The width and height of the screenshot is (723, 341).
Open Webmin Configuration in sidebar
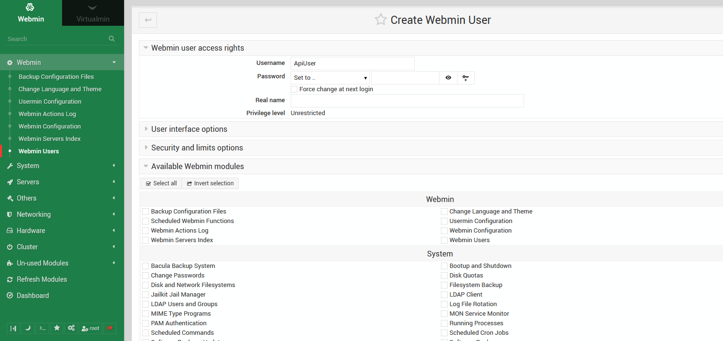(50, 127)
